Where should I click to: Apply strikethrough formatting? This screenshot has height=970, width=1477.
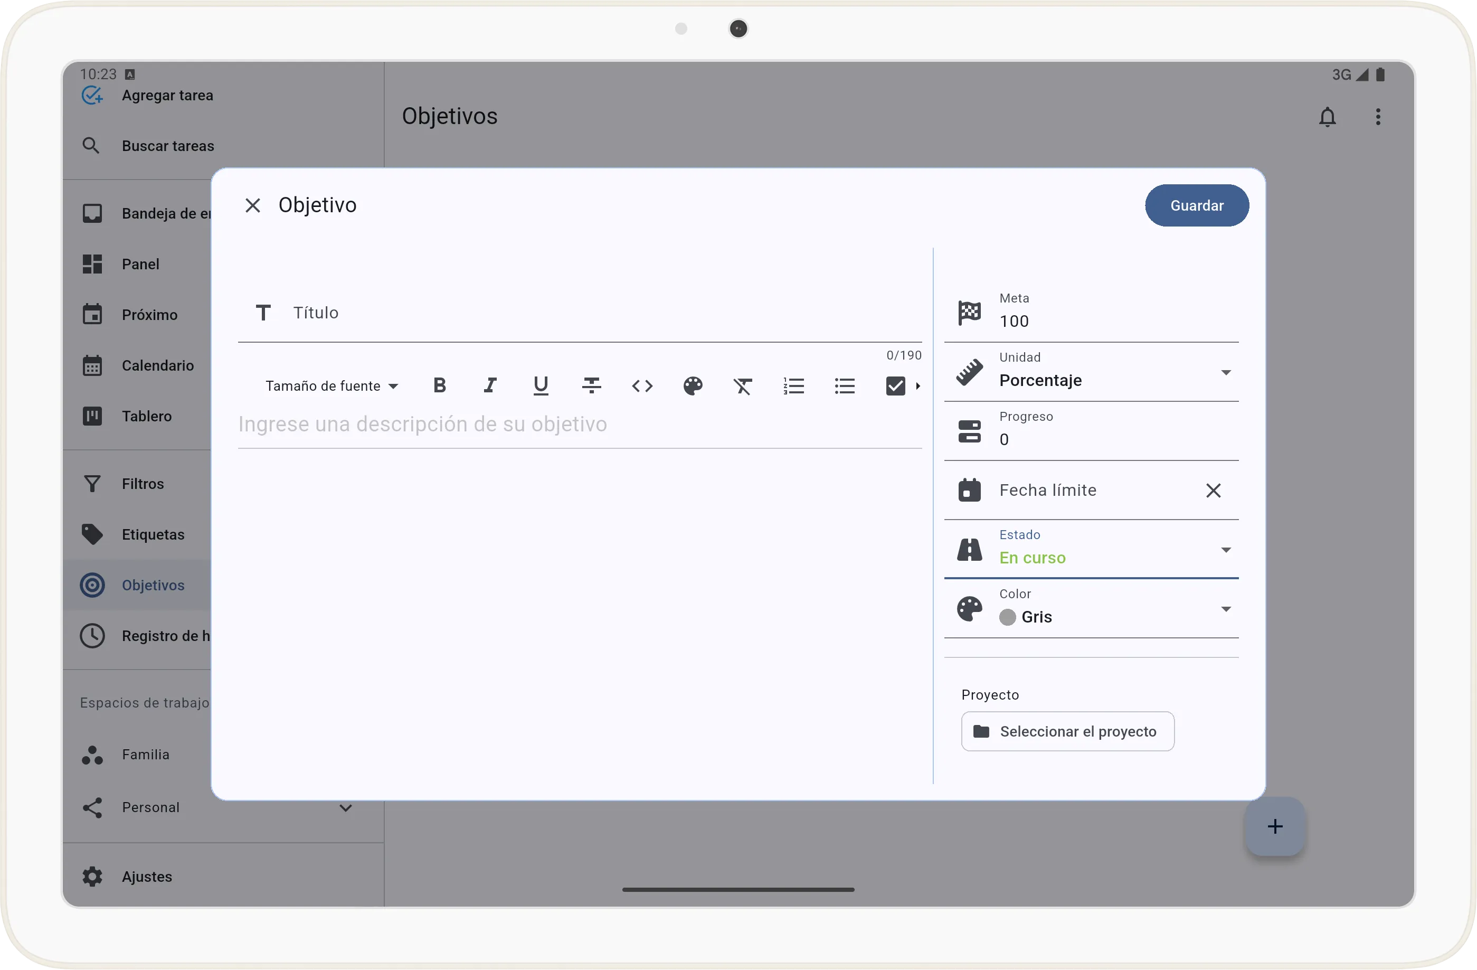[x=591, y=385]
